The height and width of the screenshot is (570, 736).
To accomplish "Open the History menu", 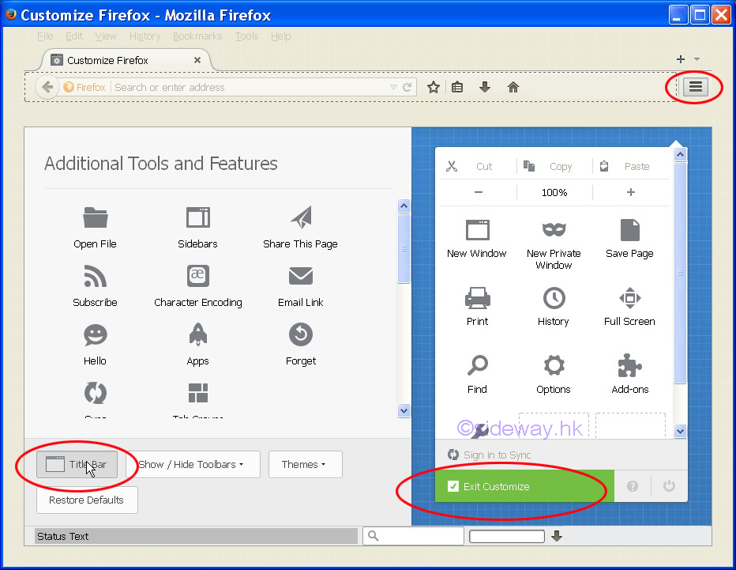I will point(145,36).
